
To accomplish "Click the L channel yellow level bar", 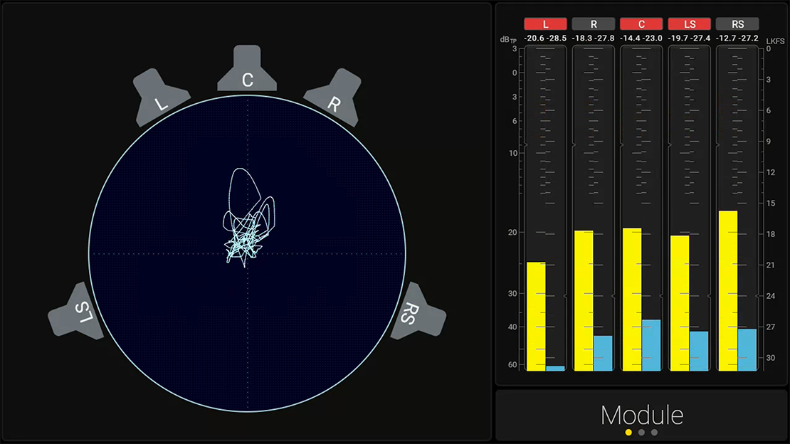I will [536, 317].
